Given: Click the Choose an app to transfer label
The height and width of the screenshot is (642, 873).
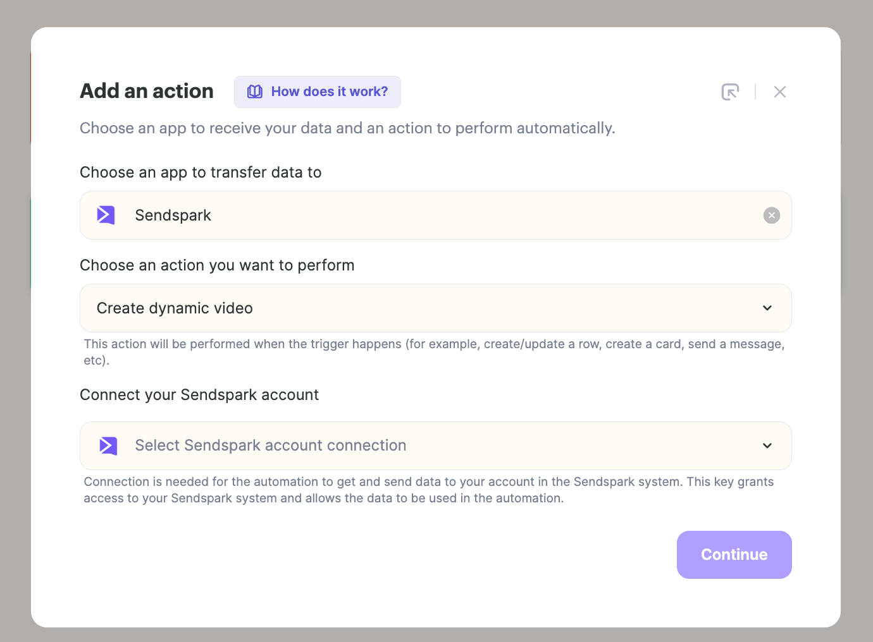Looking at the screenshot, I should tap(201, 173).
